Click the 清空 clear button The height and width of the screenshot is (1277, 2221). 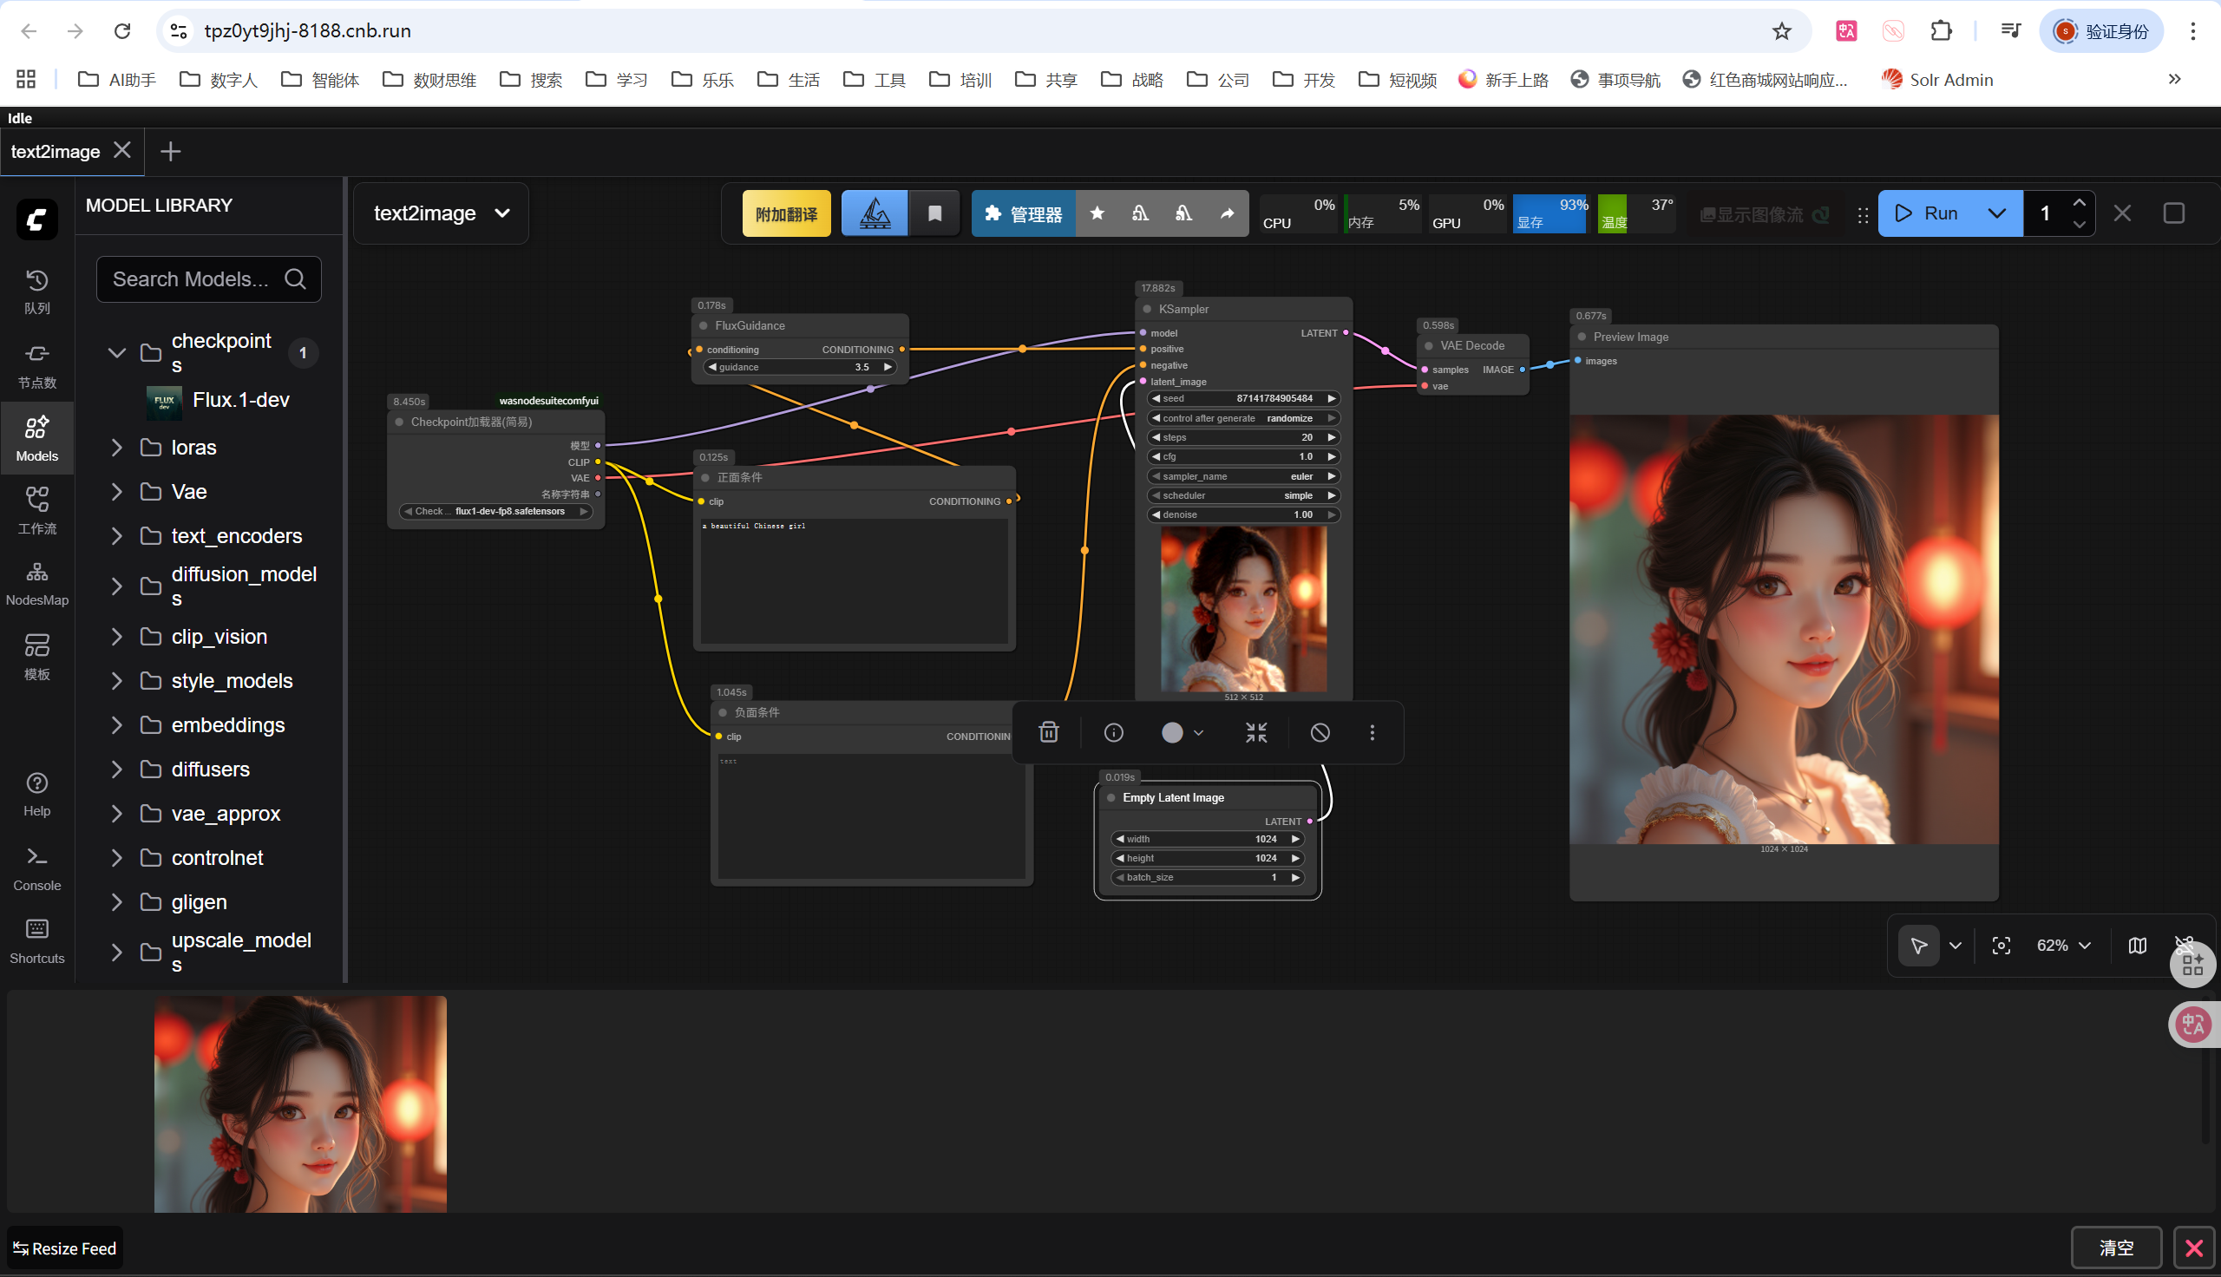[2116, 1248]
